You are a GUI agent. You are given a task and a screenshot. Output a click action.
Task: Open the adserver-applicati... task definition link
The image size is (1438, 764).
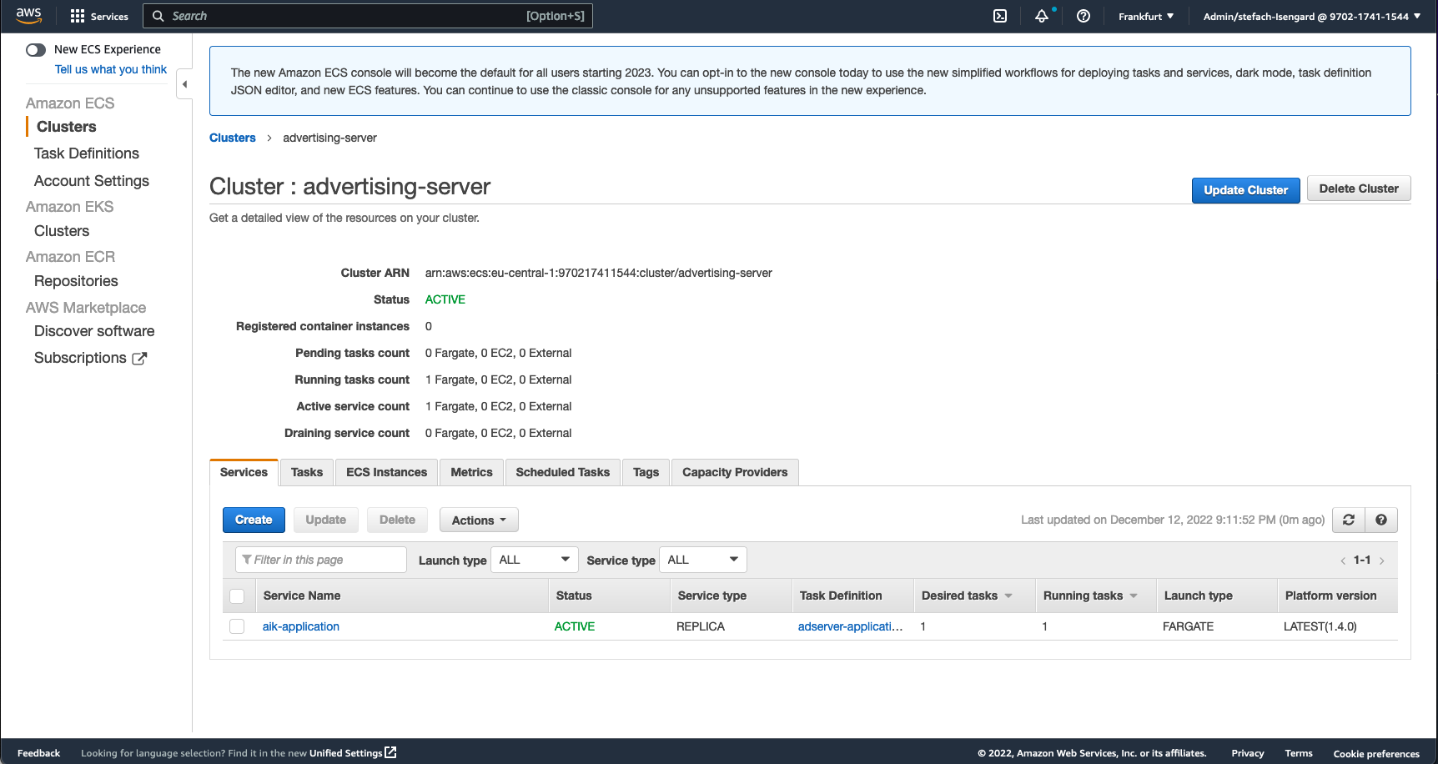[850, 626]
